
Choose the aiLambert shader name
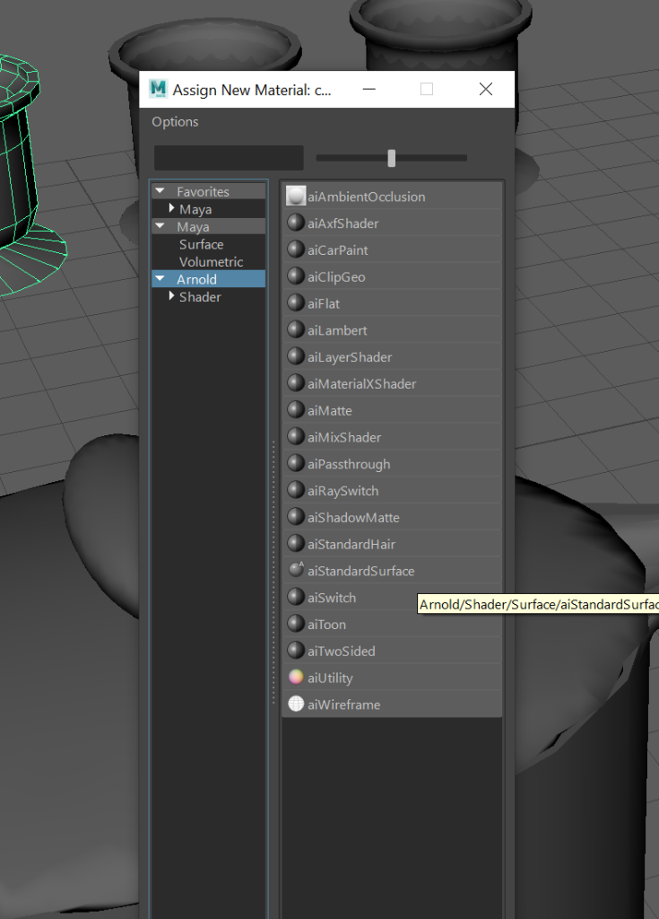337,330
